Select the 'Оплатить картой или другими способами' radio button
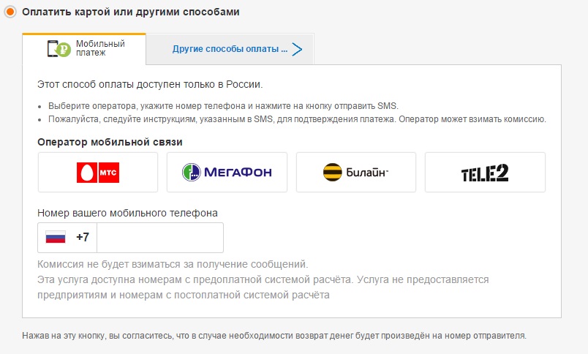This screenshot has height=354, width=588. (11, 12)
